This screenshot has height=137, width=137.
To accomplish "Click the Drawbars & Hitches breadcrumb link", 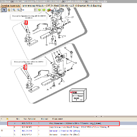I will pos(75,1).
